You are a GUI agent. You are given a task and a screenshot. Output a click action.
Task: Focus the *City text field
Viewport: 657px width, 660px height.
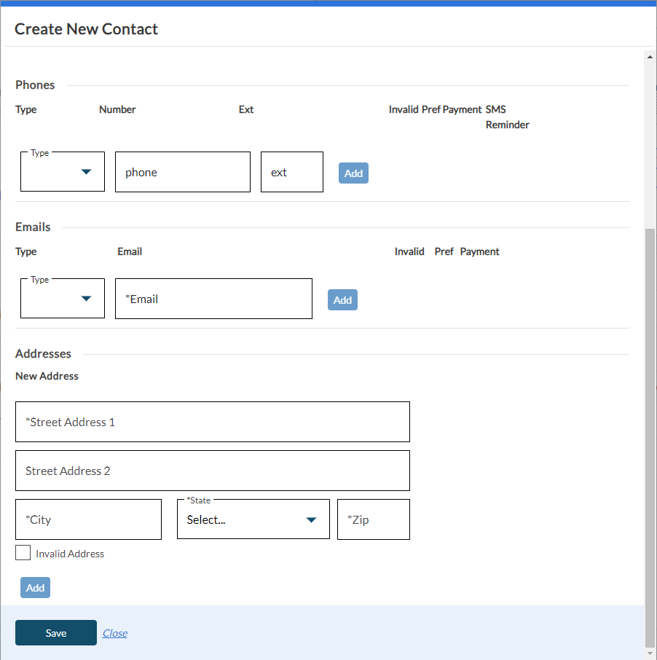(88, 519)
